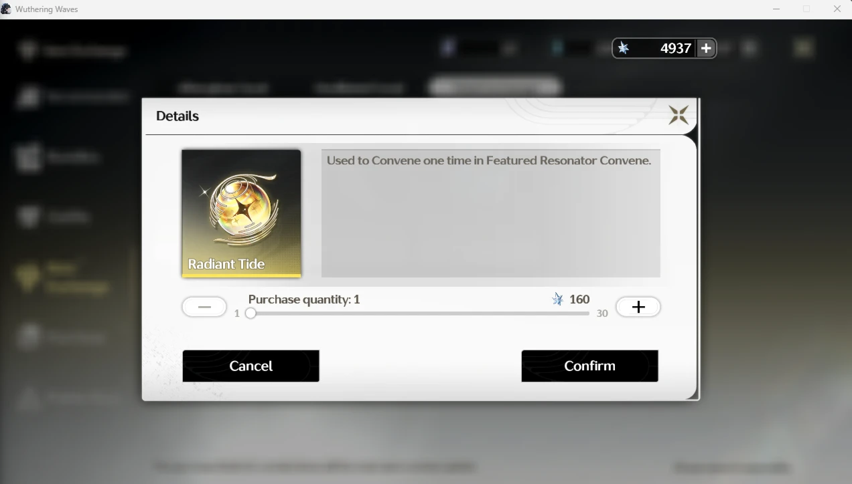Image resolution: width=852 pixels, height=484 pixels.
Task: Click the Astrite cost icon next to 160
Action: pos(557,299)
